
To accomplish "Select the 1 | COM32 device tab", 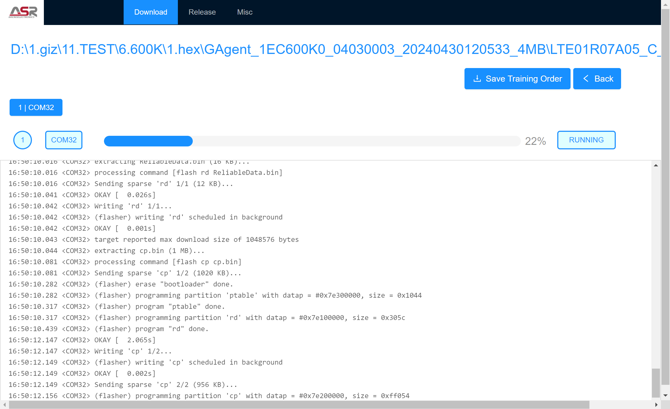I will click(x=36, y=107).
